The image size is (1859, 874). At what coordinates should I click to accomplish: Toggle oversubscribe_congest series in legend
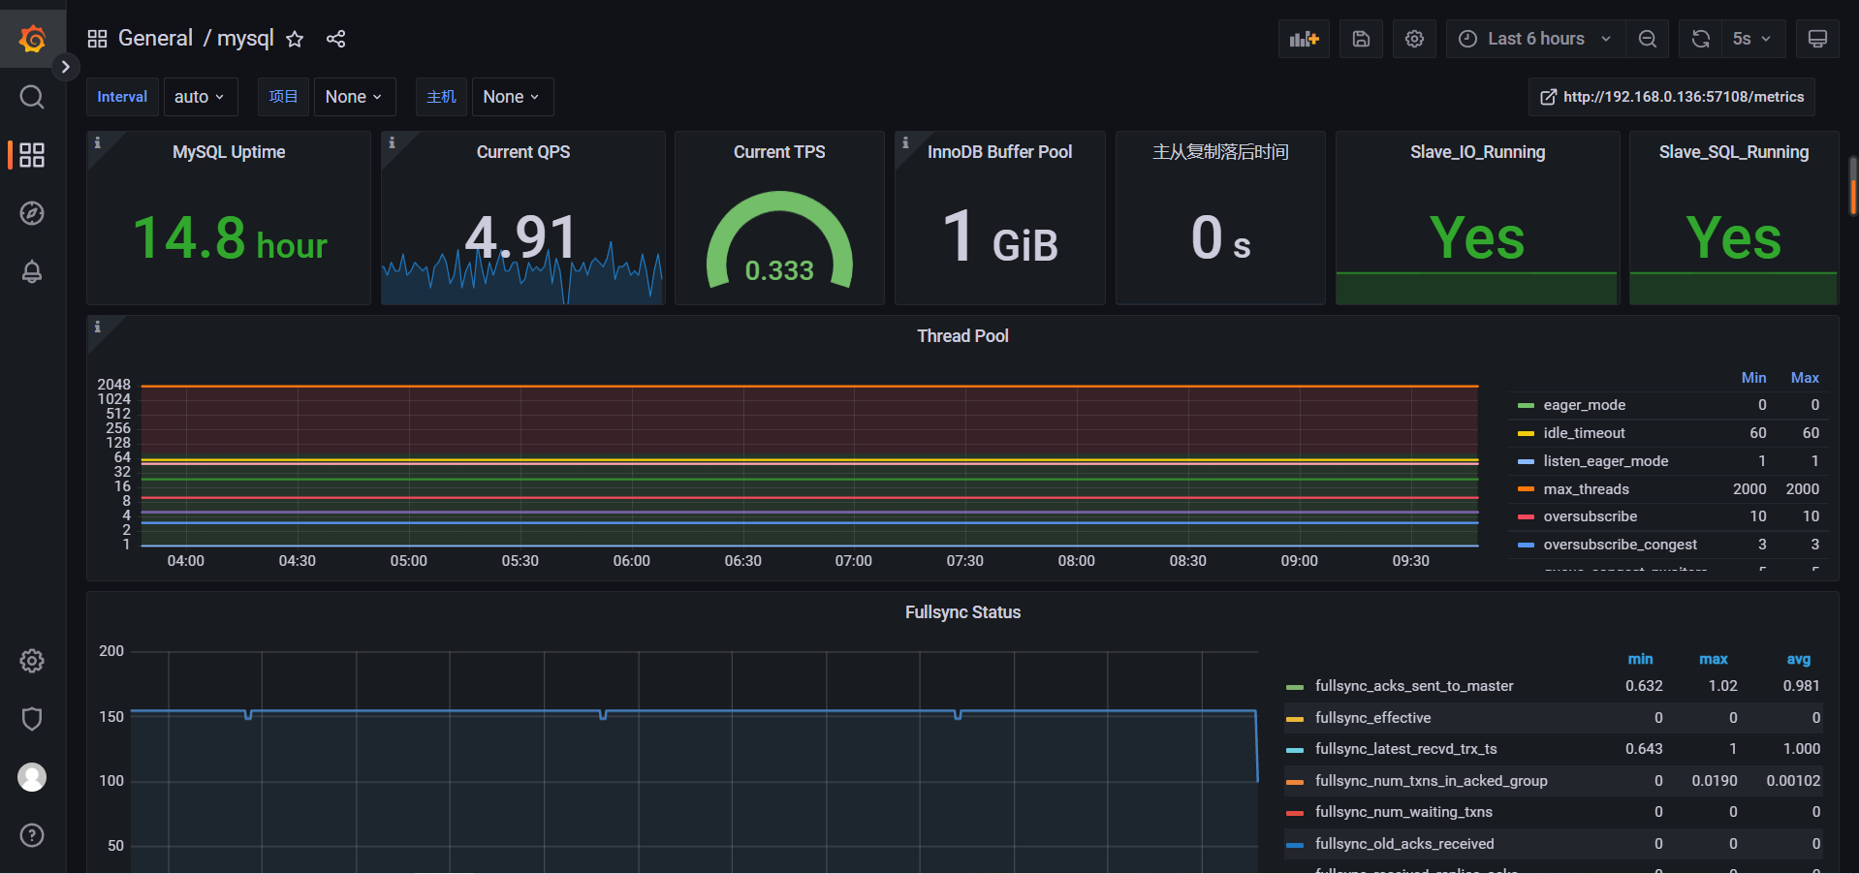pyautogui.click(x=1620, y=545)
